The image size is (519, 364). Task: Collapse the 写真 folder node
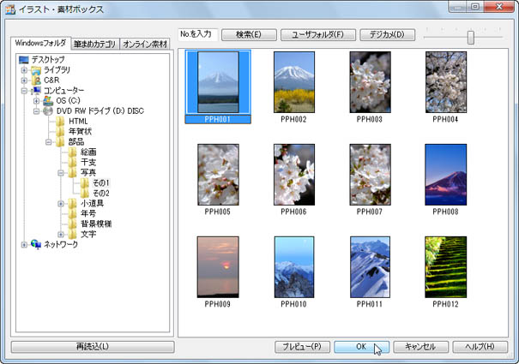tap(60, 172)
